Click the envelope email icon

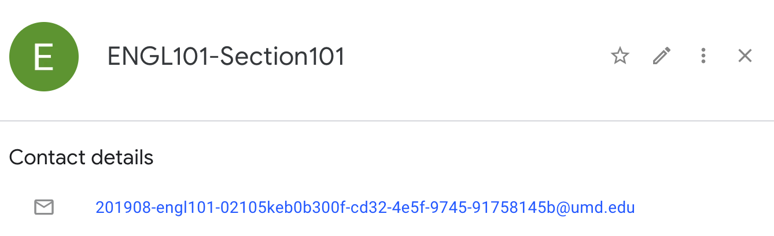click(44, 207)
